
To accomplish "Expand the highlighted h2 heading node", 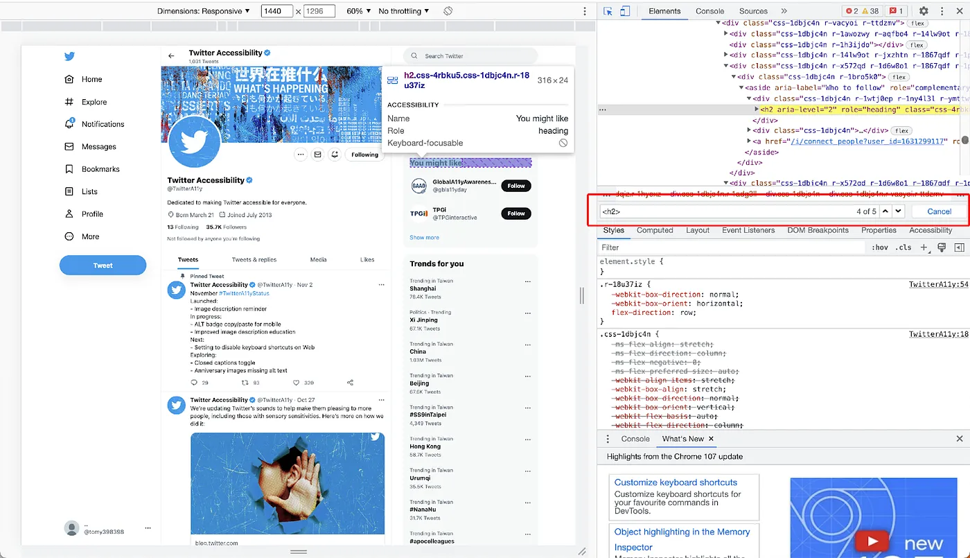I will 757,110.
